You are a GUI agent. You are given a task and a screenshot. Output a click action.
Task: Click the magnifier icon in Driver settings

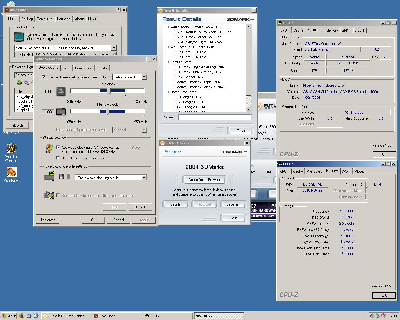coord(27,83)
